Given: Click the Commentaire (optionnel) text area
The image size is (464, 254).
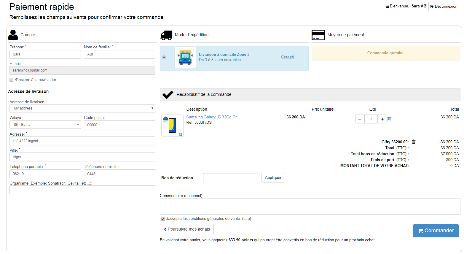Looking at the screenshot, I should 310,207.
